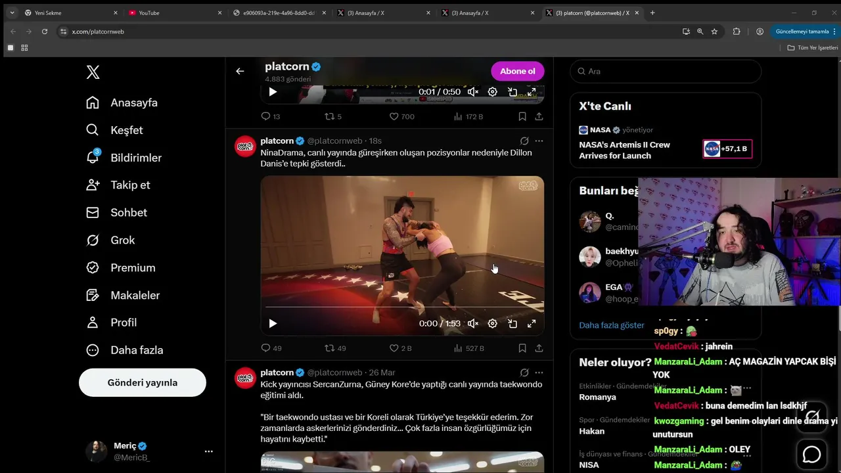The image size is (841, 473).
Task: Repost the top post with 5 reposts
Action: point(333,116)
